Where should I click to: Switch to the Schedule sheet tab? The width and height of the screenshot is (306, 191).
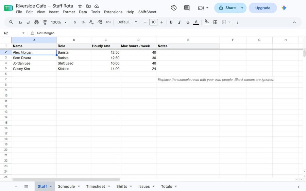pyautogui.click(x=66, y=186)
